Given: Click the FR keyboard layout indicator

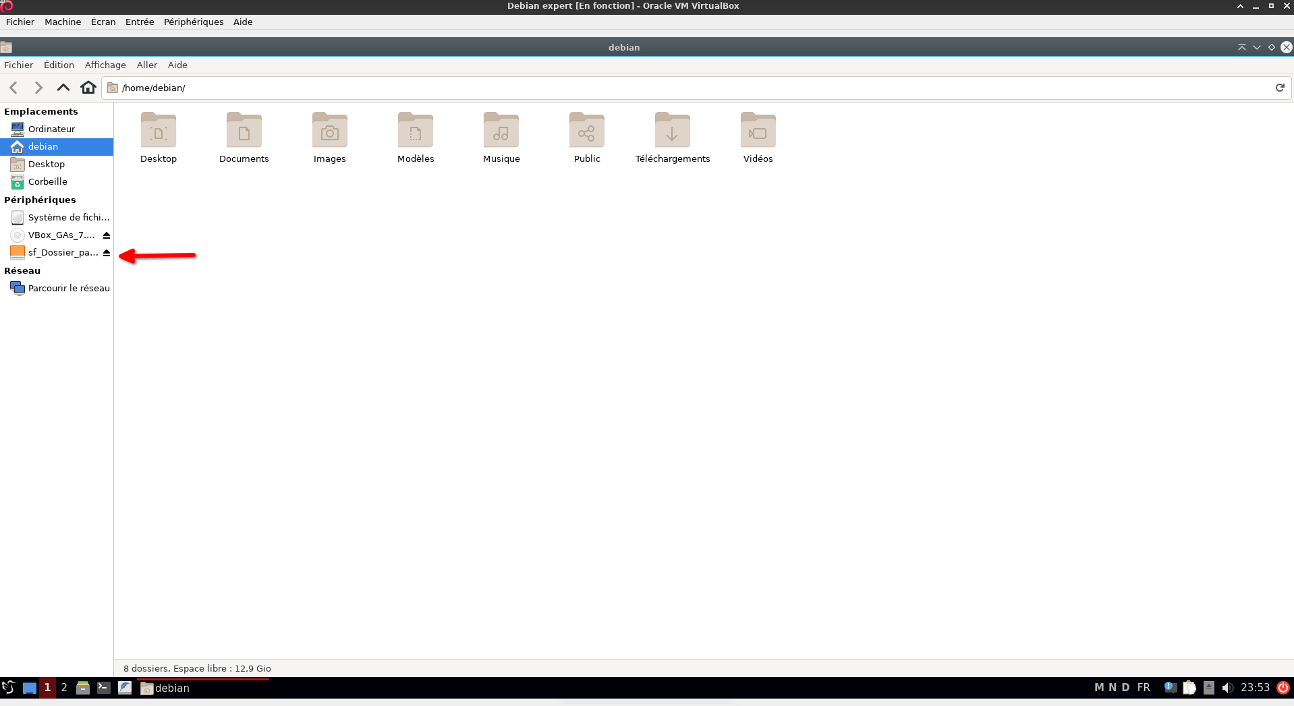Looking at the screenshot, I should pos(1144,688).
